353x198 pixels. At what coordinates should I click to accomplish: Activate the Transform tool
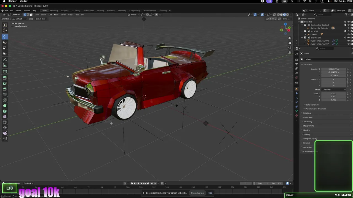pyautogui.click(x=5, y=53)
